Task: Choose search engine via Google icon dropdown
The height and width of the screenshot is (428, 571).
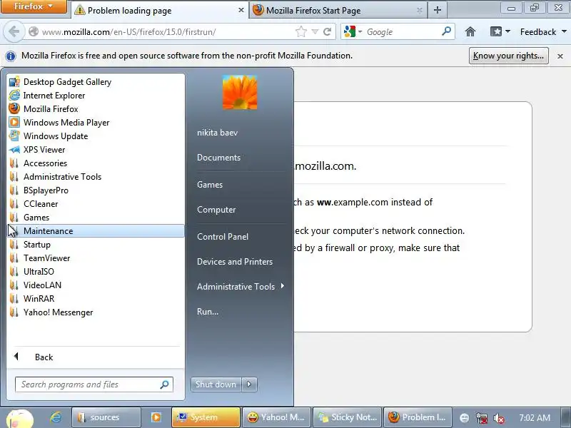Action: [x=353, y=31]
